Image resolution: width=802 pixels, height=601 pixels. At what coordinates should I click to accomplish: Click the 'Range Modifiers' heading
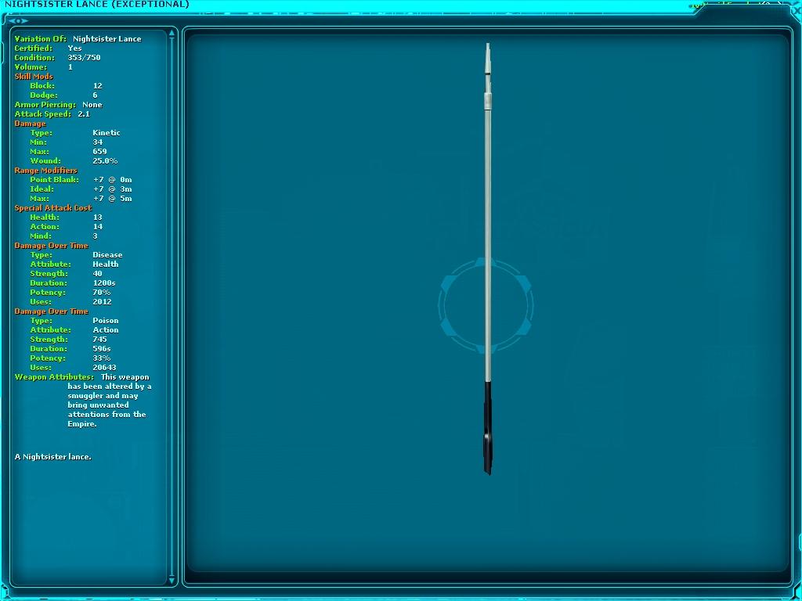pyautogui.click(x=46, y=171)
